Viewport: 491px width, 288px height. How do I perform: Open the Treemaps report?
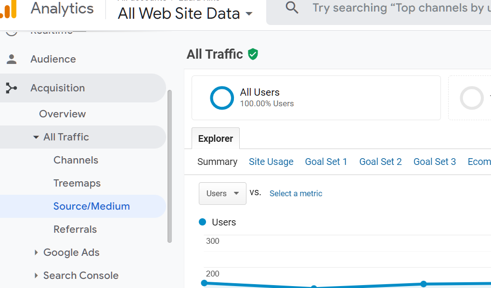tap(77, 183)
